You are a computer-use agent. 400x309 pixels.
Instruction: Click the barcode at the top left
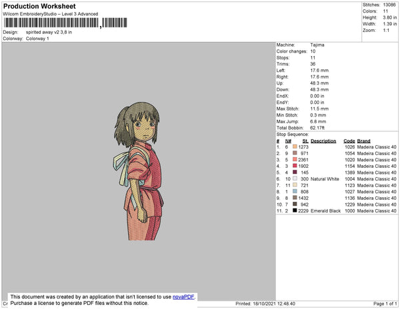tap(51, 23)
